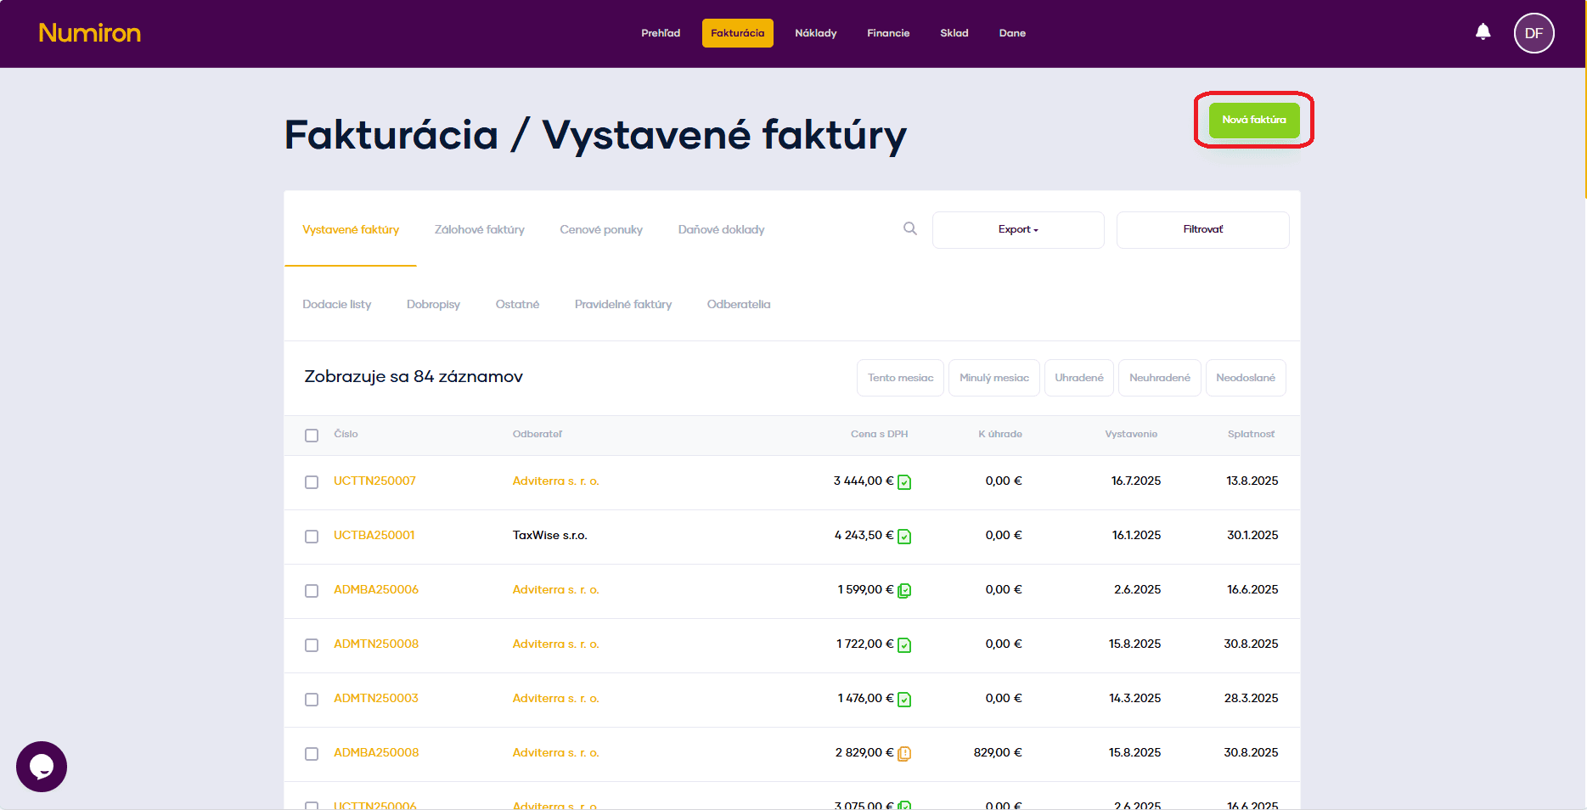Open the Náklady menu item
The image size is (1587, 810).
tap(815, 33)
